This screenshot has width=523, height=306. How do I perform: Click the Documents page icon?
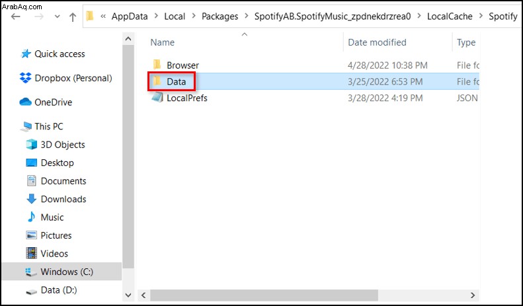[32, 180]
